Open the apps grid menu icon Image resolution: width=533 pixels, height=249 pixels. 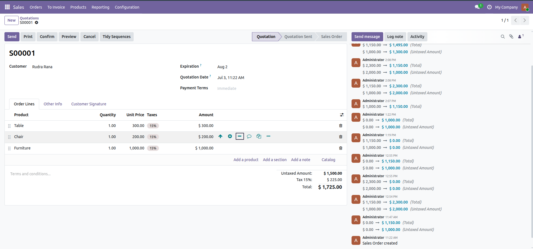click(7, 7)
